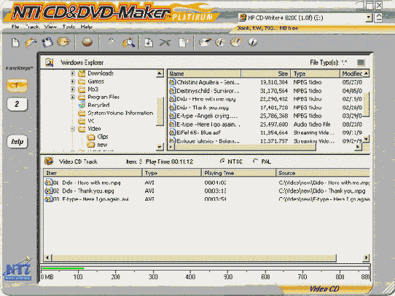
Task: Expand the Downloads folder node
Action: (73, 73)
